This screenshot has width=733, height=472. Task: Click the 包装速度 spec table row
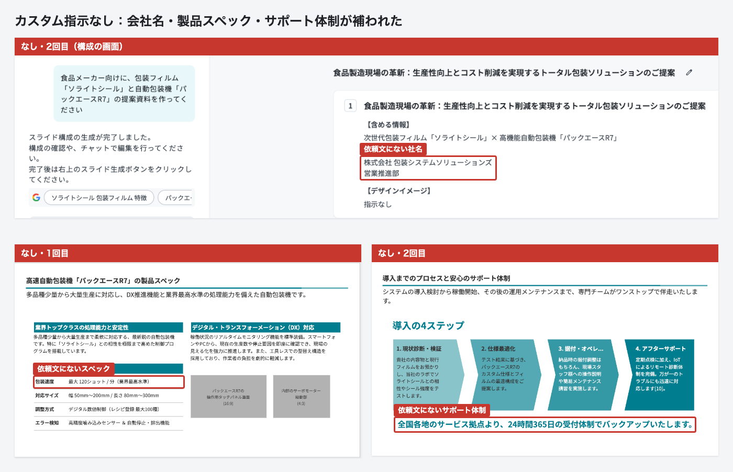109,382
